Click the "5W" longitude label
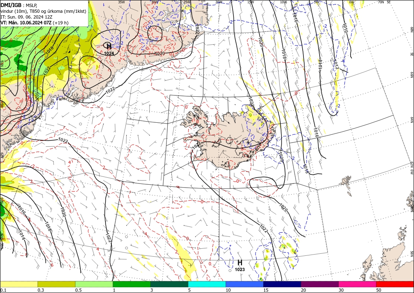The height and width of the screenshot is (293, 414). coord(317,2)
